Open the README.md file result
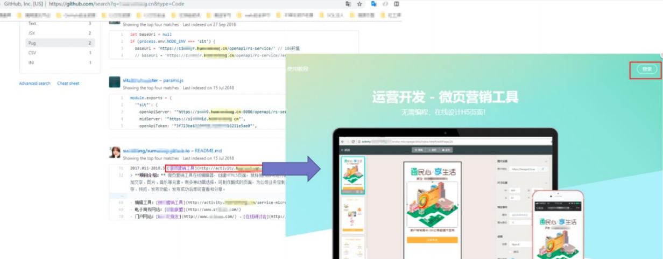Screen dimensions: 663x259 pos(208,151)
